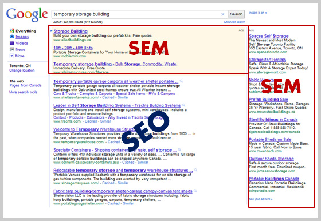This screenshot has width=321, height=221.
Task: Click The web option
Action: click(17, 81)
